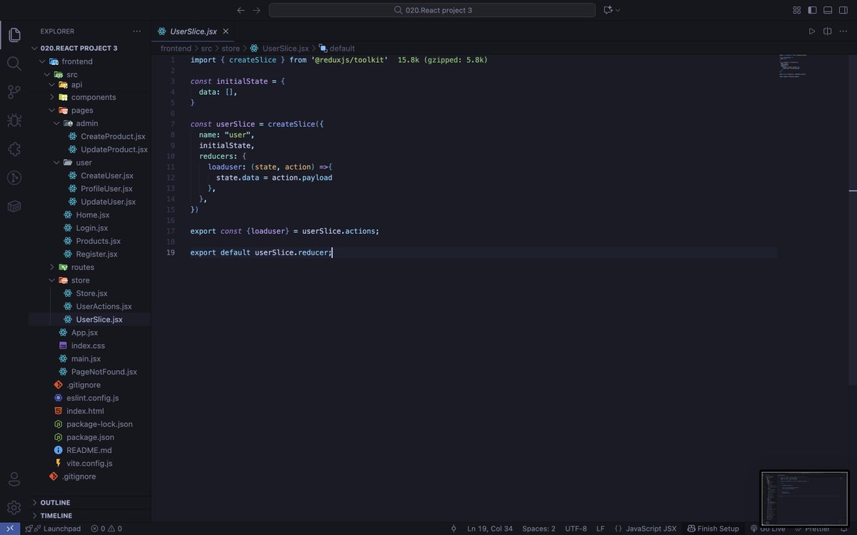Open vite.config.js file

(x=89, y=463)
